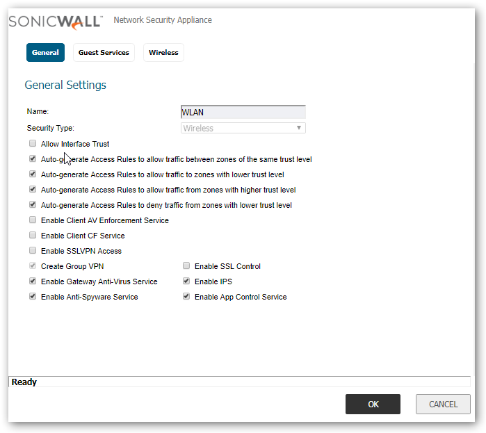This screenshot has height=433, width=486.
Task: Open the Wireless tab
Action: (163, 53)
